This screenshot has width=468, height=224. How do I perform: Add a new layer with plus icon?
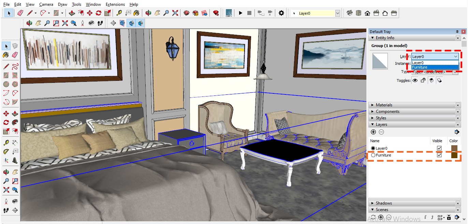(373, 132)
